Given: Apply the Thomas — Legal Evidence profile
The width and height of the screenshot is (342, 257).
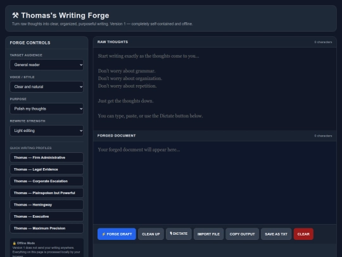Looking at the screenshot, I should point(46,169).
